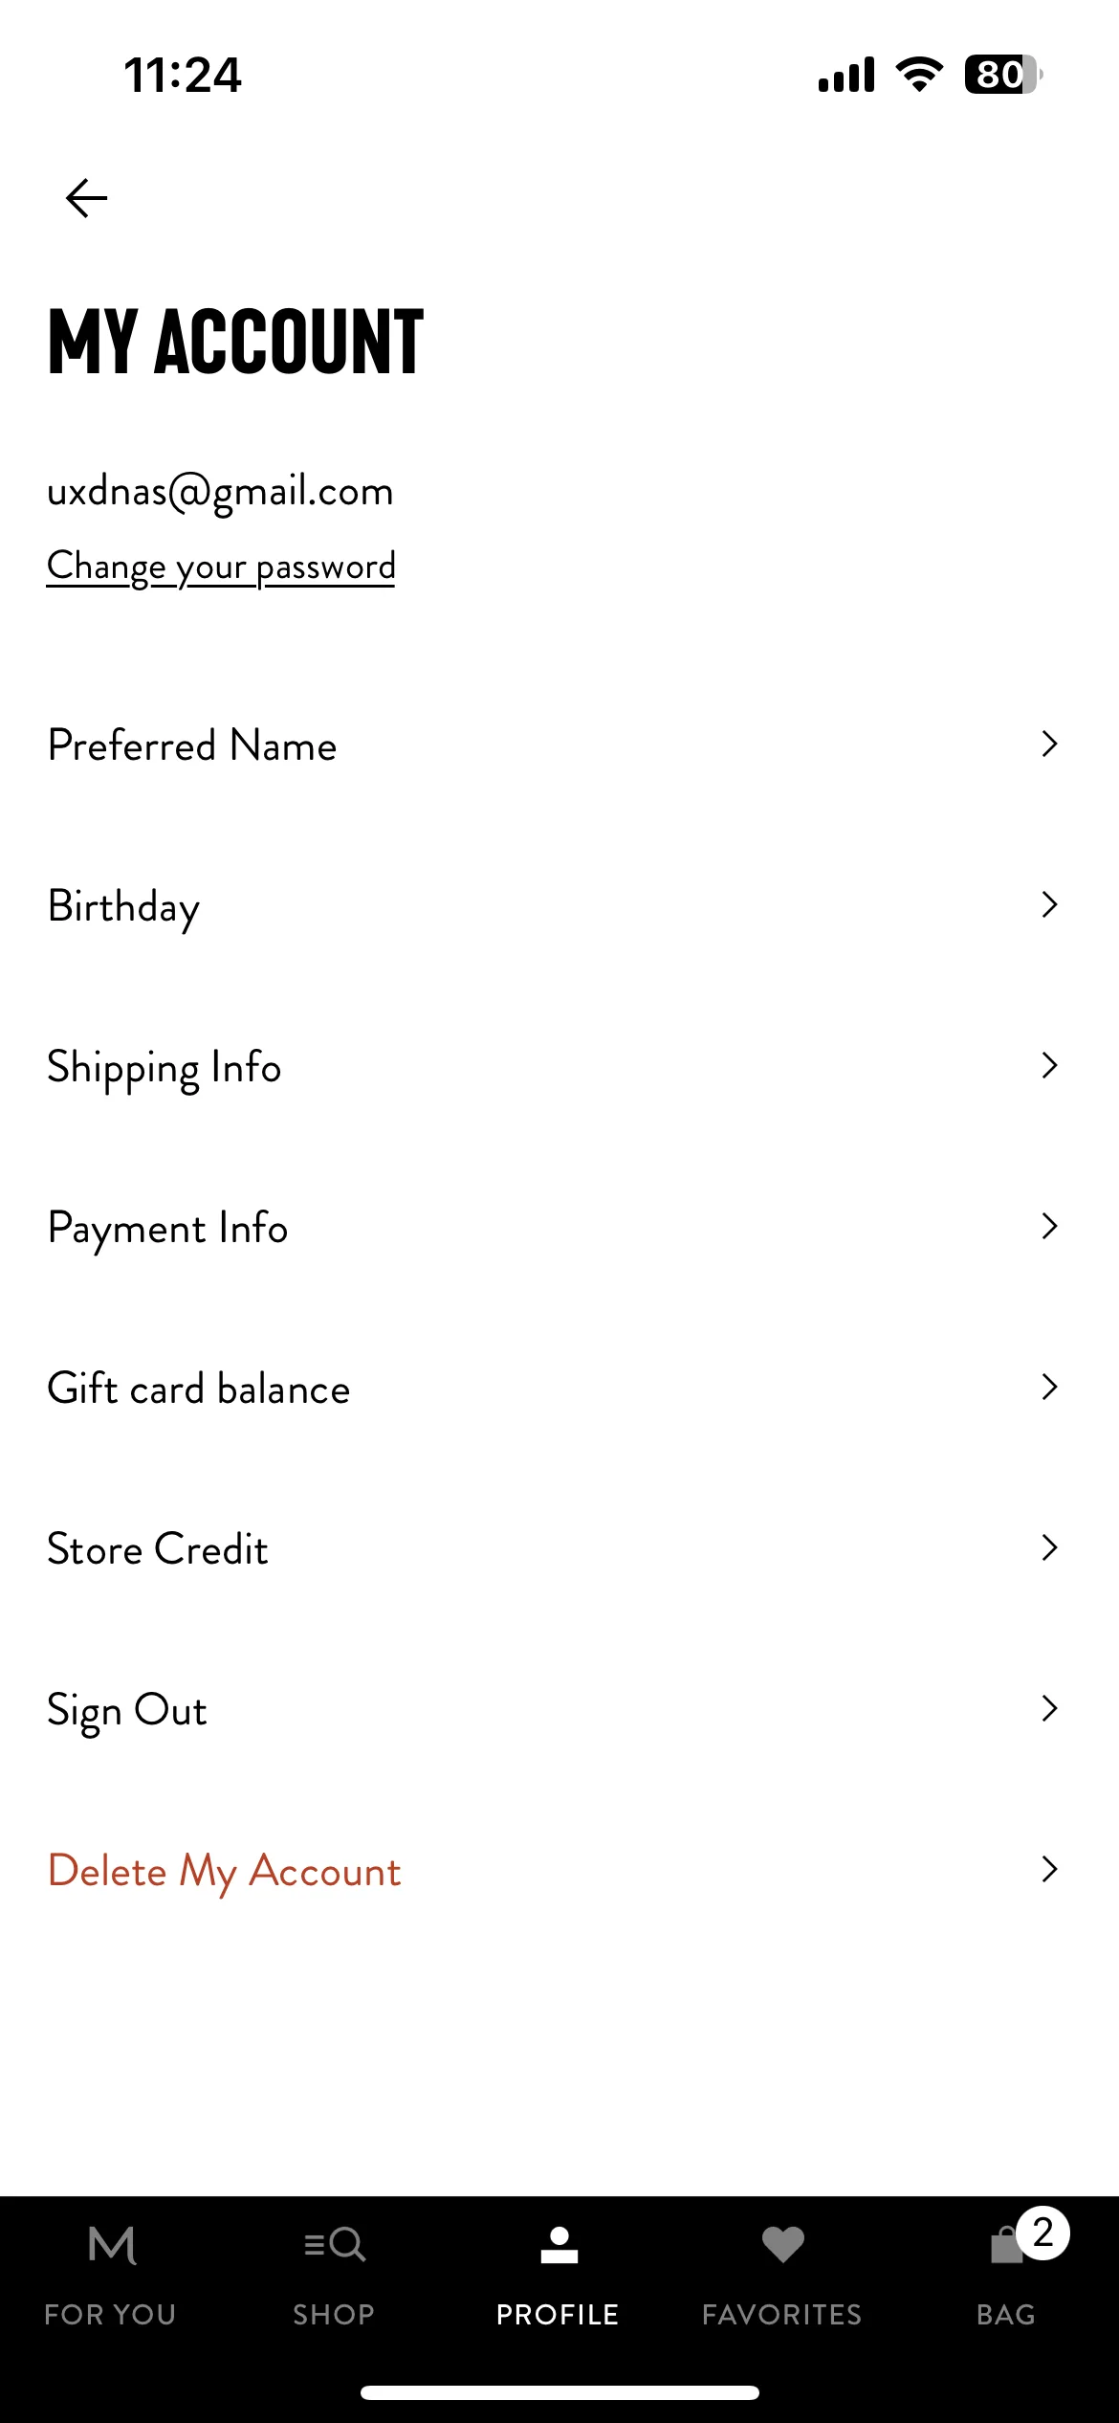Open Store Credit row
The height and width of the screenshot is (2423, 1119).
559,1548
